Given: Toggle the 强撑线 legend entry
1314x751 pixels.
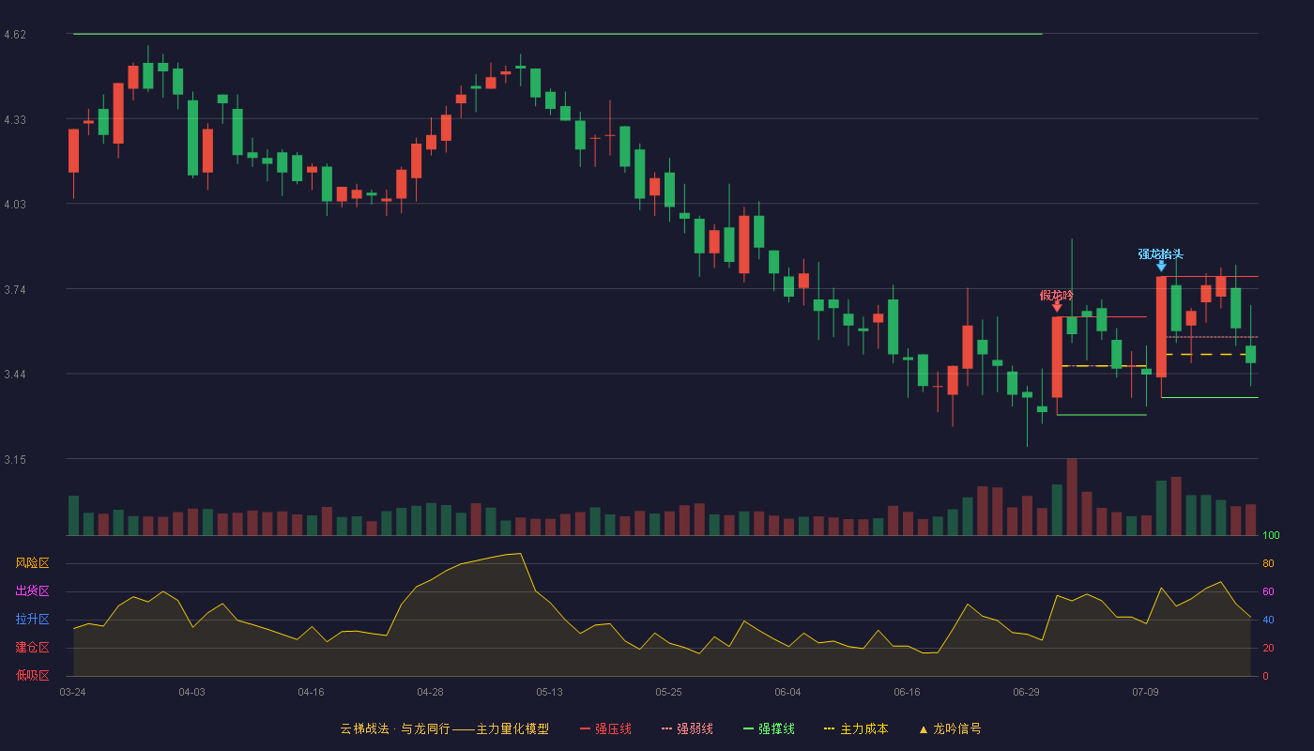Looking at the screenshot, I should tap(769, 728).
